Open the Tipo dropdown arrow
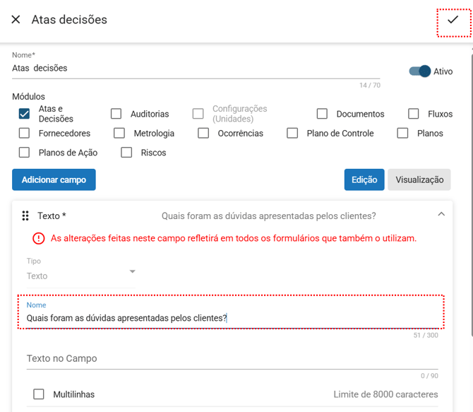This screenshot has width=473, height=412. 132,271
